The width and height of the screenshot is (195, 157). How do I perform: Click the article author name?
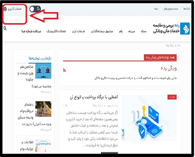pos(113,106)
